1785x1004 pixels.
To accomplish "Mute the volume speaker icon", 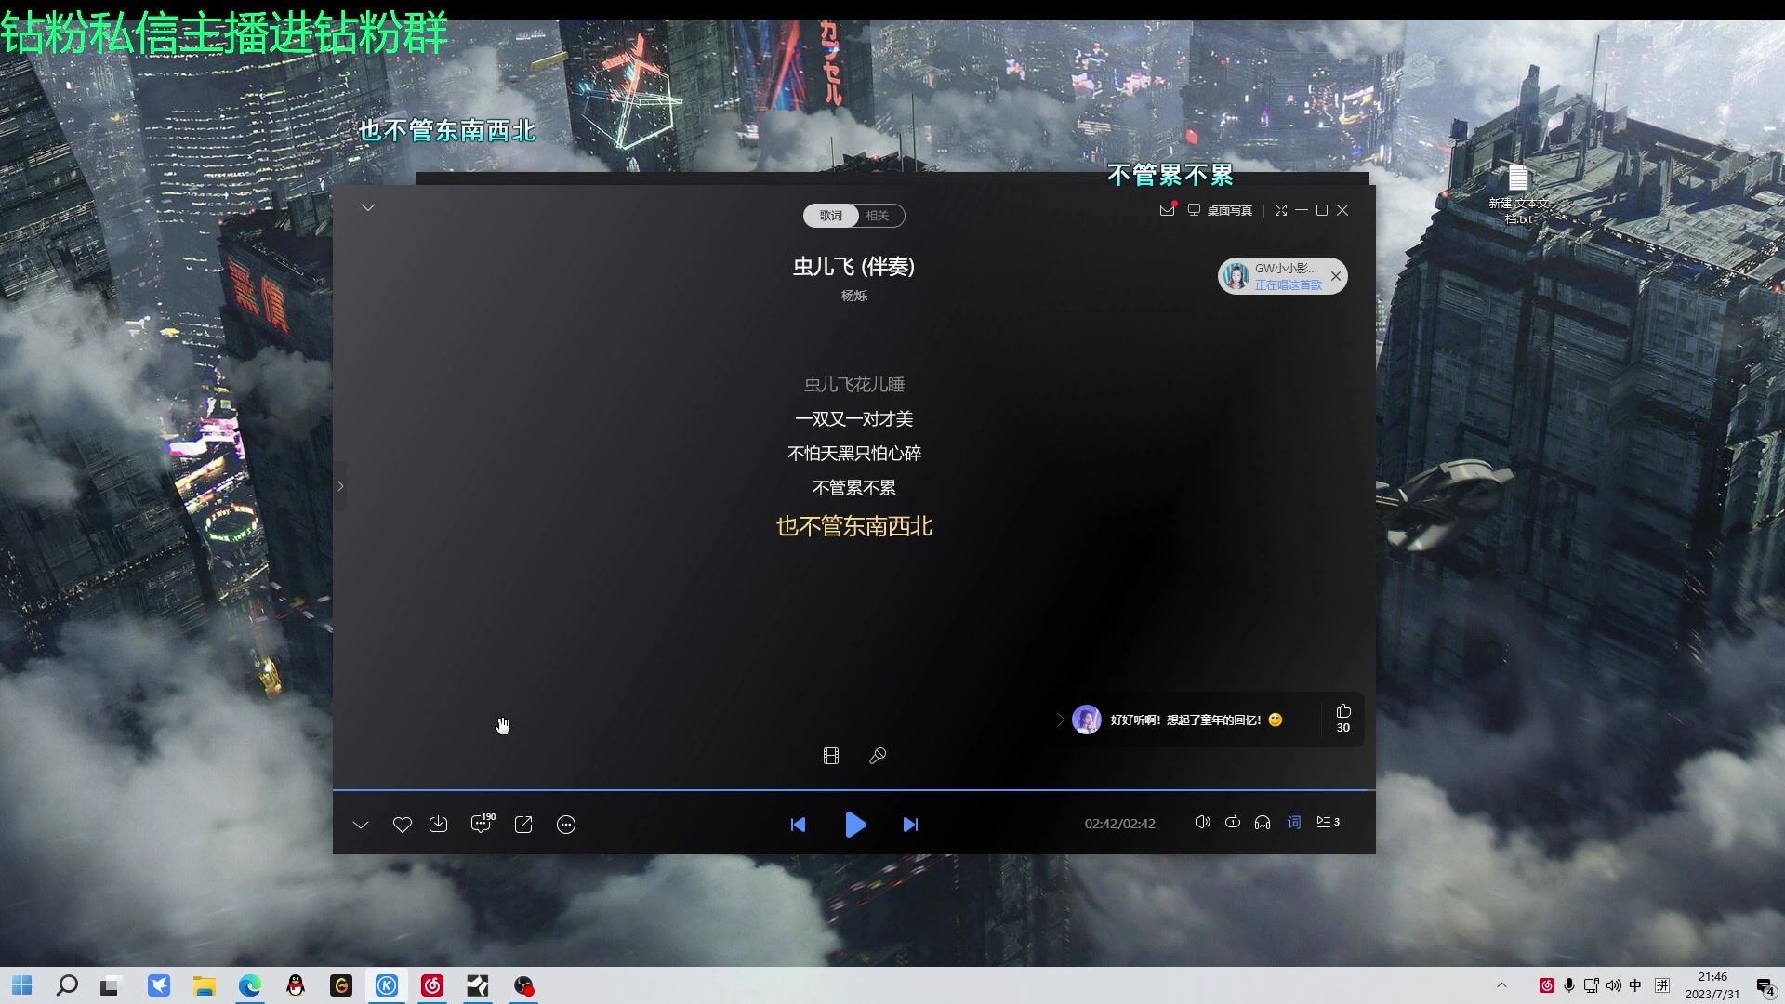I will pyautogui.click(x=1202, y=822).
